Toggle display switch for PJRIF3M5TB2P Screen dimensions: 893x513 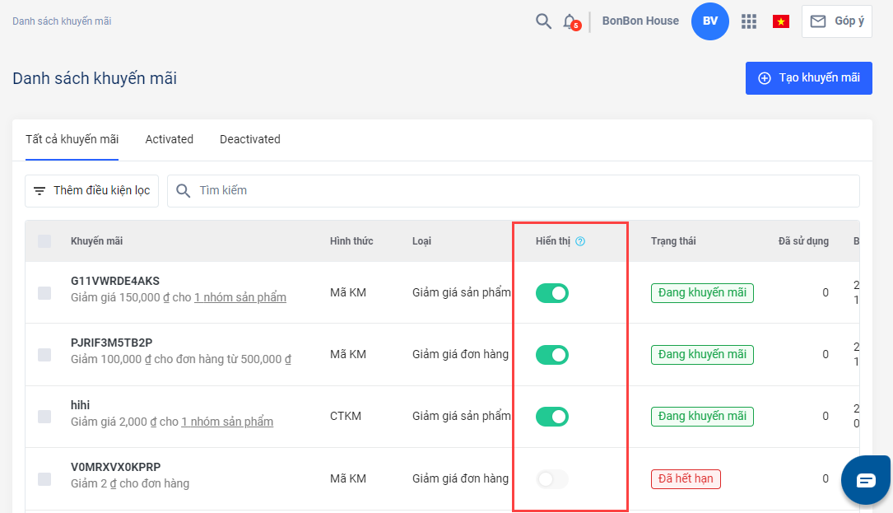(552, 355)
